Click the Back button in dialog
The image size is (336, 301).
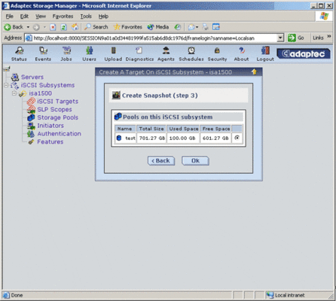(161, 161)
